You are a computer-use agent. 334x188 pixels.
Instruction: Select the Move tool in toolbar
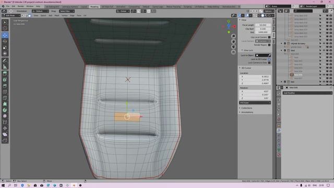coord(5,35)
